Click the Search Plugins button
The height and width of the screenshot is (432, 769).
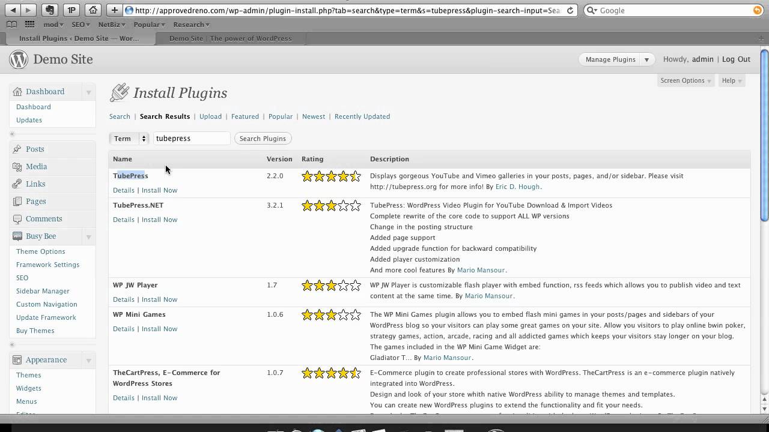263,139
